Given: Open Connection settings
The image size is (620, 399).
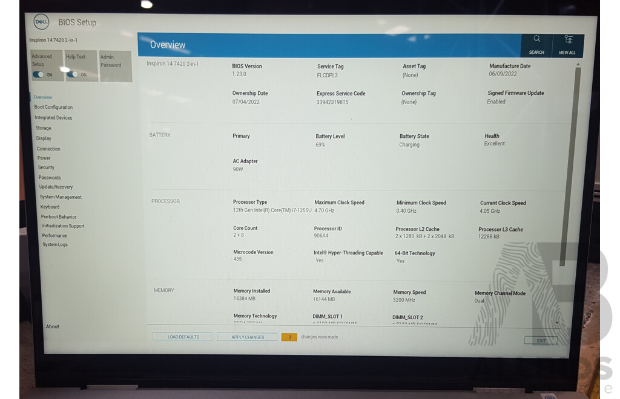Looking at the screenshot, I should pyautogui.click(x=48, y=149).
